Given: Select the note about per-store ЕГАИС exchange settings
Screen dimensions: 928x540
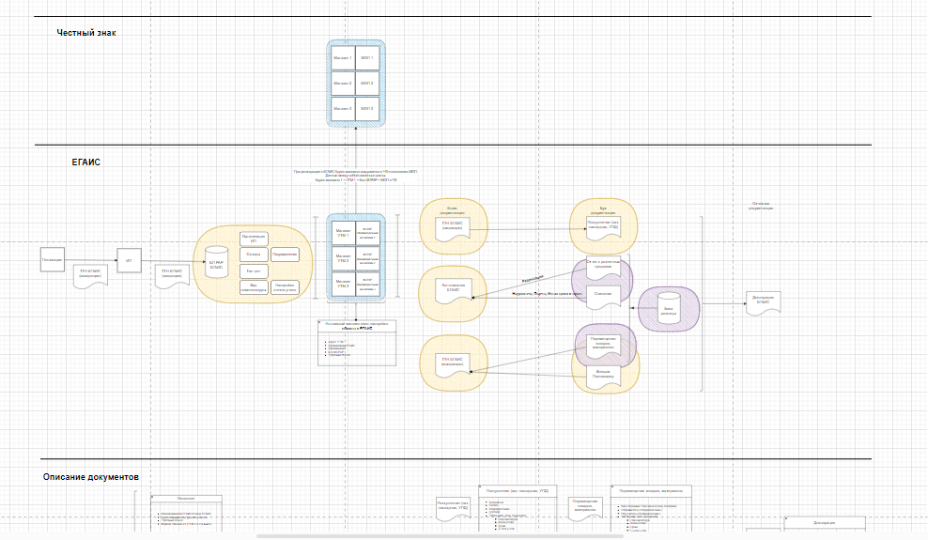Looking at the screenshot, I should coord(357,343).
